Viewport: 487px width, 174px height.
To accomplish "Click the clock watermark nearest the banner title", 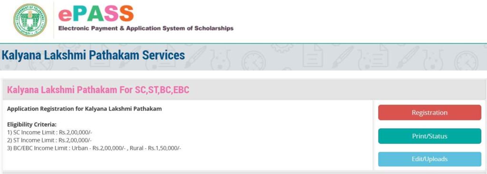I will (x=254, y=60).
